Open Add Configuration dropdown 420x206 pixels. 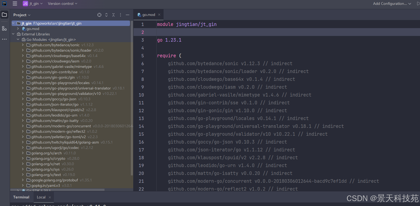[392, 4]
